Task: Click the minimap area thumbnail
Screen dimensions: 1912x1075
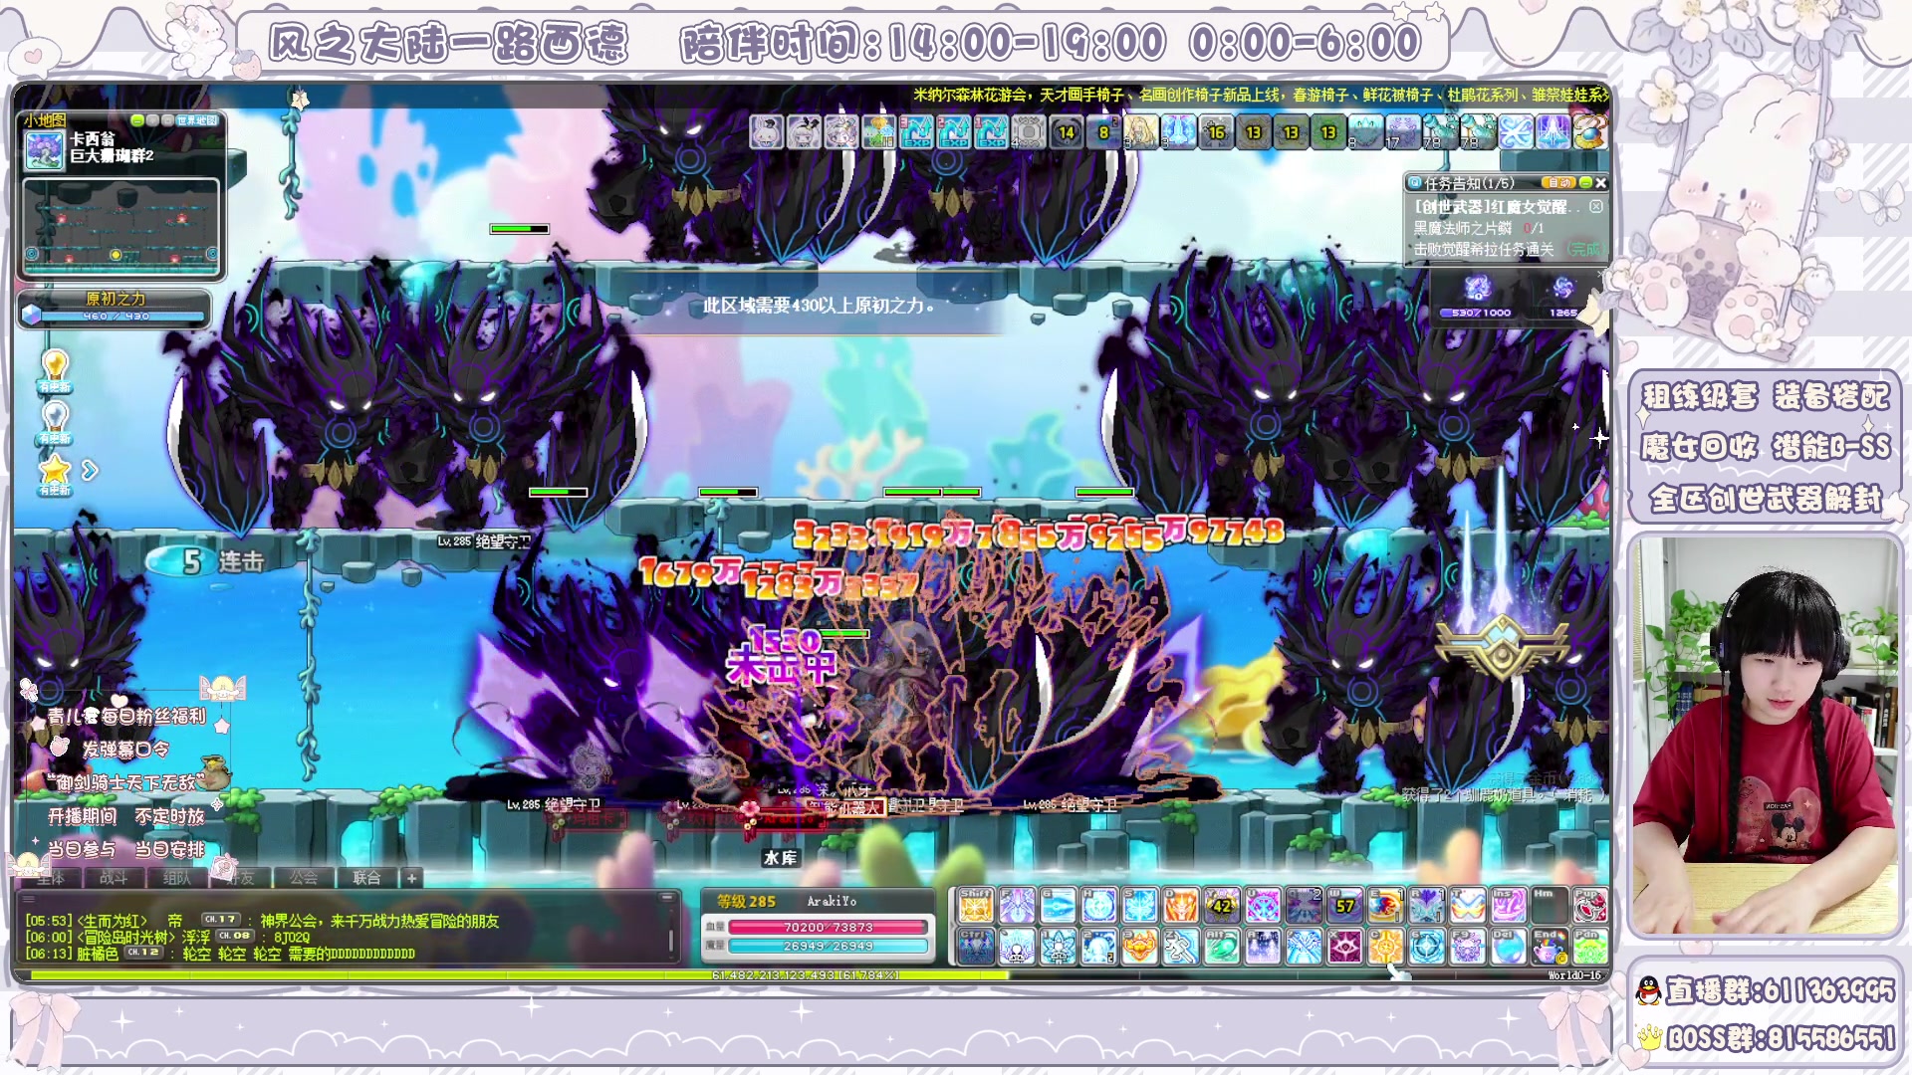Action: (x=120, y=227)
